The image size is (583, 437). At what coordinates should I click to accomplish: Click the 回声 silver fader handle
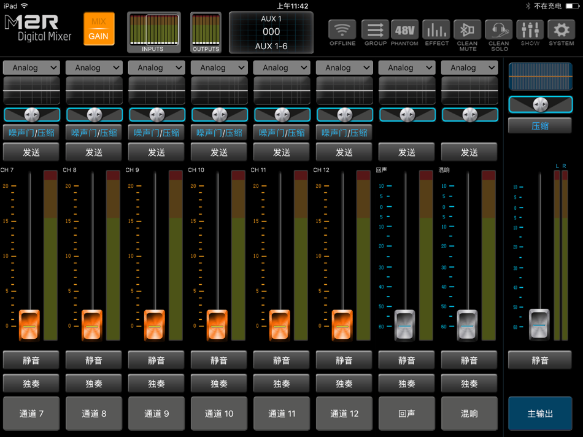404,325
